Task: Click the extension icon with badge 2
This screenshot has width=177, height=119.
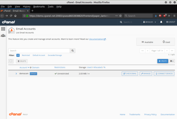Action: pos(165,16)
